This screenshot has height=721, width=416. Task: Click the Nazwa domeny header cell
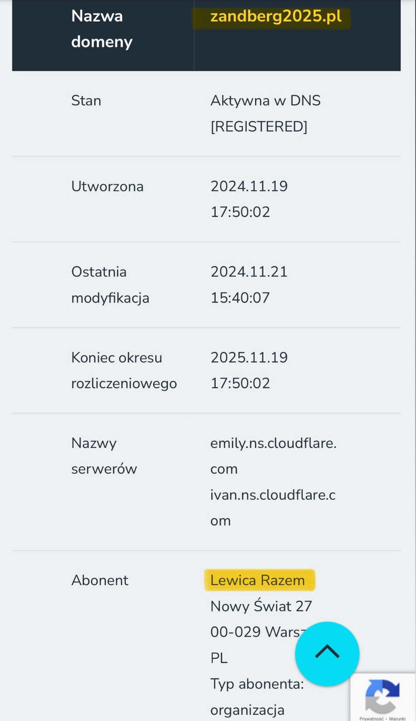point(103,29)
